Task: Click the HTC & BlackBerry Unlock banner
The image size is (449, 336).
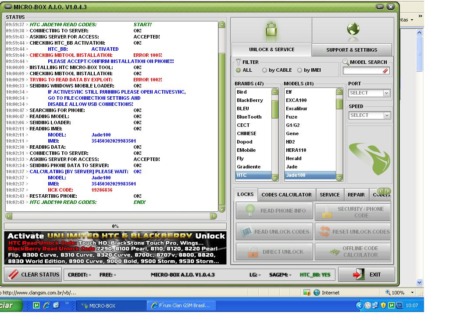Action: tap(115, 248)
